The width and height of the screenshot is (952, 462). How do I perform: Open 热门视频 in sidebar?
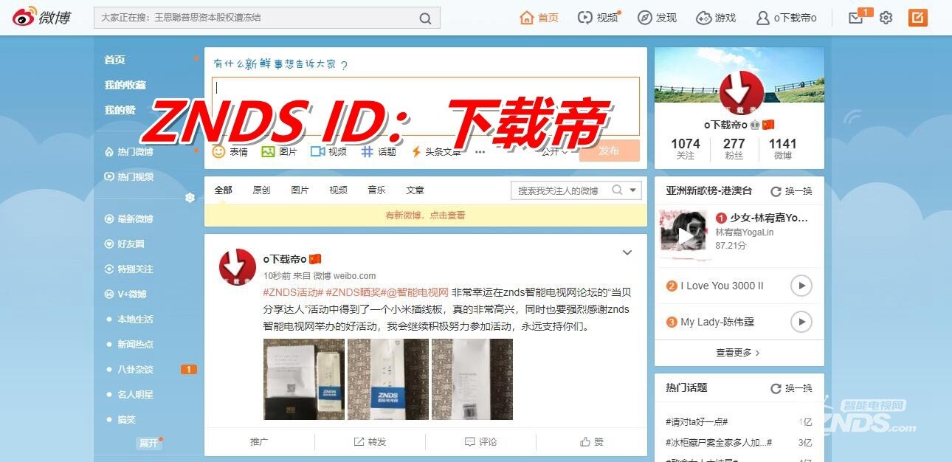129,176
